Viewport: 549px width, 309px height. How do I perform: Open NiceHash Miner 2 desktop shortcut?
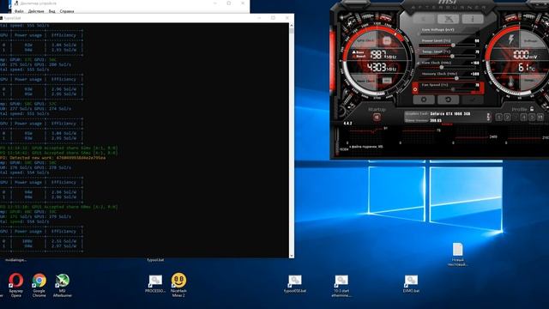(178, 285)
